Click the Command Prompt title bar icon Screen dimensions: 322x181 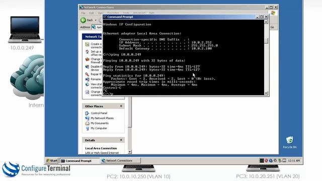coord(105,17)
